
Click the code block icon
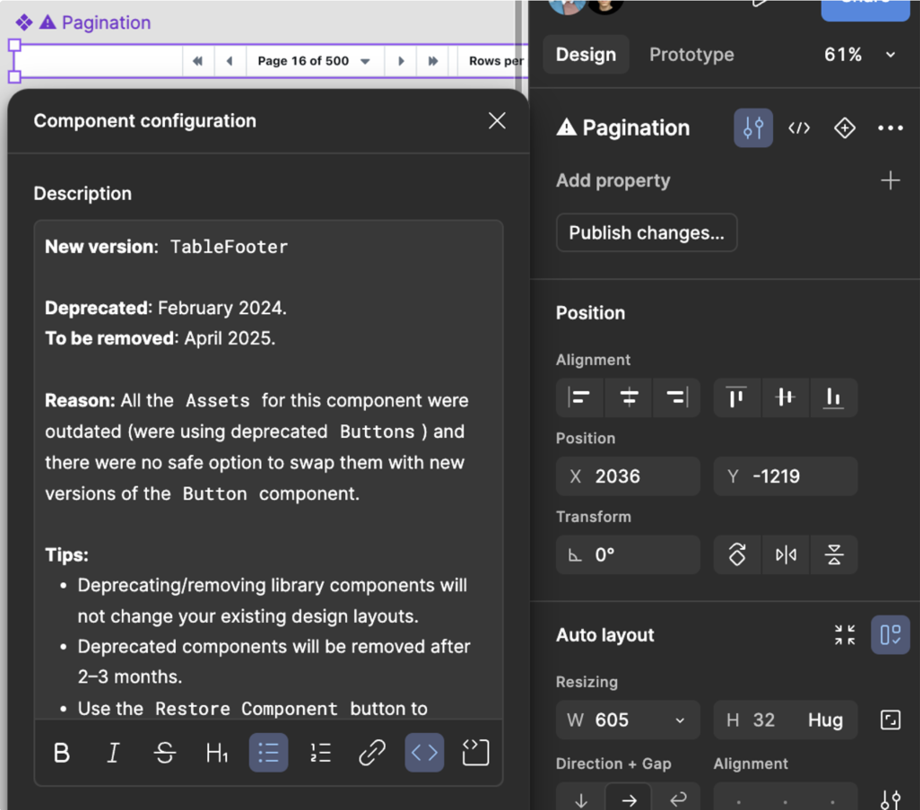(x=475, y=753)
